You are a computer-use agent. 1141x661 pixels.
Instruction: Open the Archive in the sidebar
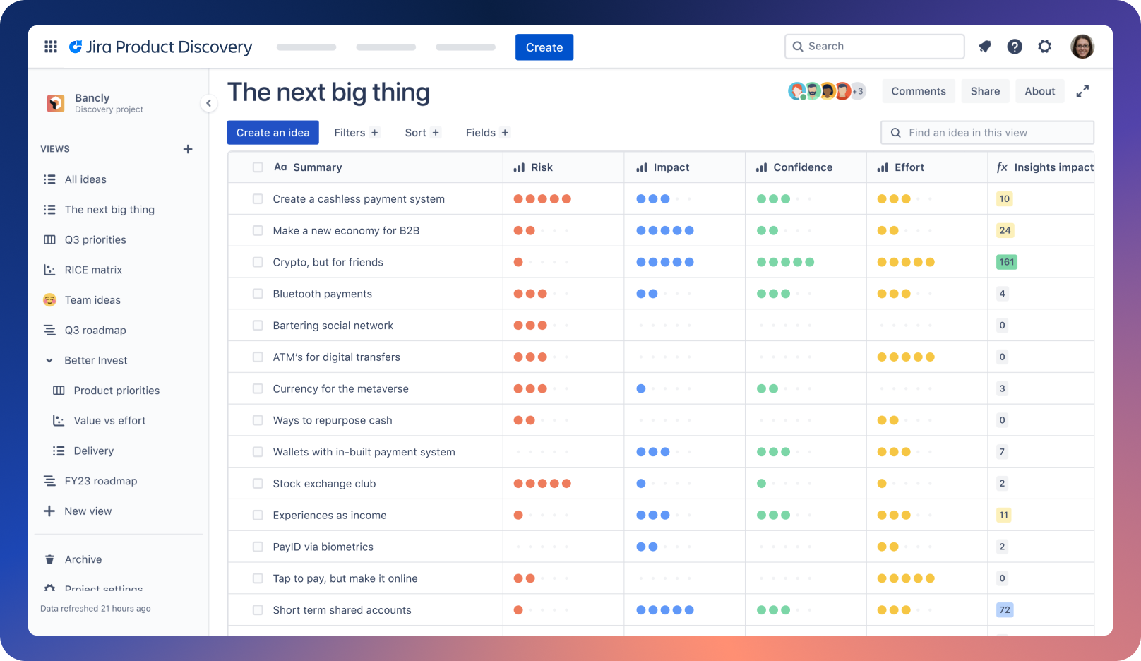(83, 559)
